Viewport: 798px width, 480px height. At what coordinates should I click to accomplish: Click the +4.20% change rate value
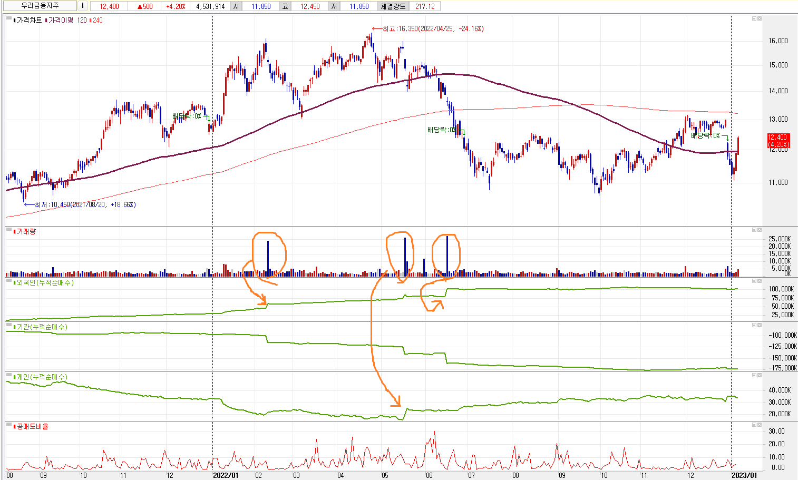click(x=175, y=6)
